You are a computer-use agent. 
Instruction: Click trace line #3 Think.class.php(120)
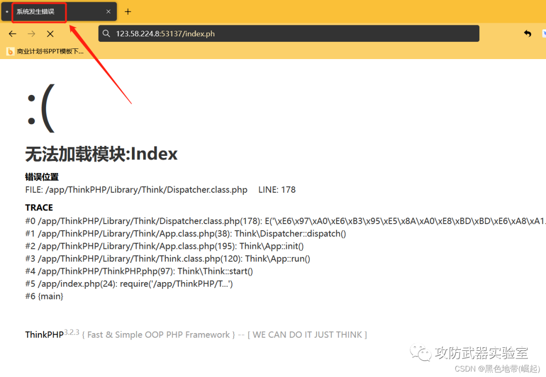click(x=167, y=258)
